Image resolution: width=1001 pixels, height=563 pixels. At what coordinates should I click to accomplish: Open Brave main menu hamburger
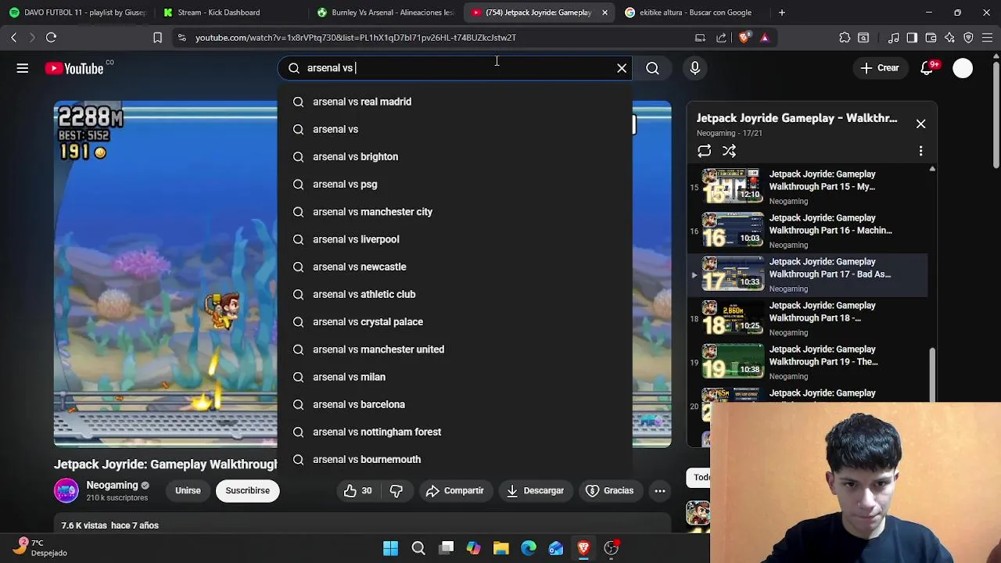(987, 37)
